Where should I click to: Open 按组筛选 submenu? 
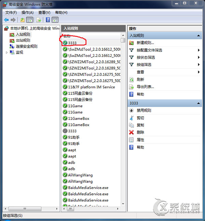(144, 65)
